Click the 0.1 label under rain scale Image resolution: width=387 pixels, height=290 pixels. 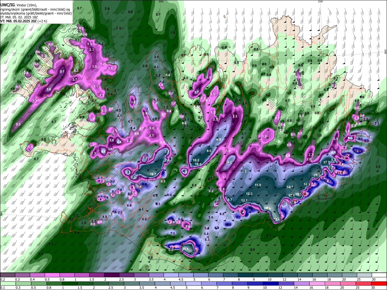coord(2,288)
